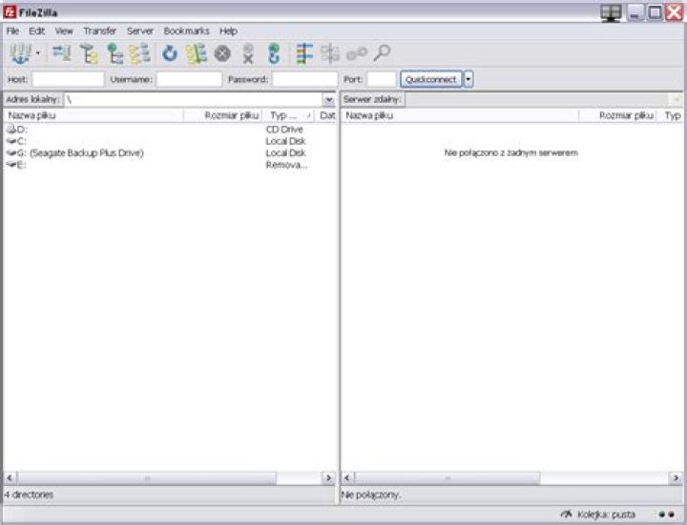Toggle the transfer queue display icon
Viewport: 687px width, 525px height.
point(140,53)
